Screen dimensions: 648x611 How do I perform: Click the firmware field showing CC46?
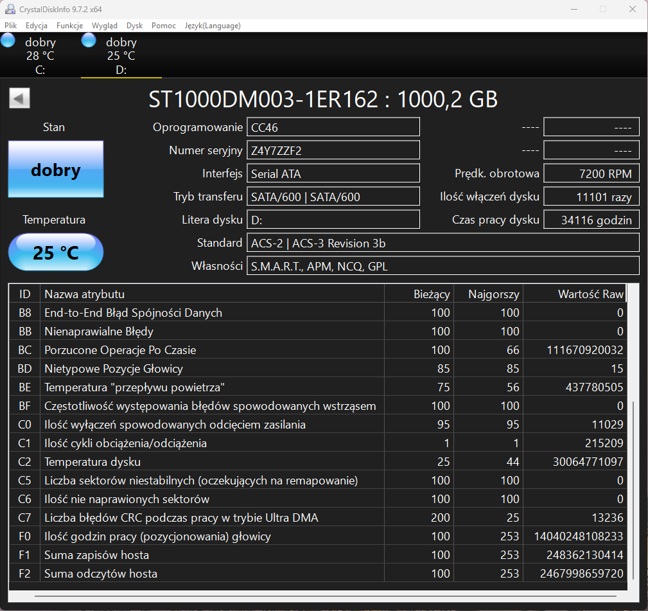coord(333,127)
